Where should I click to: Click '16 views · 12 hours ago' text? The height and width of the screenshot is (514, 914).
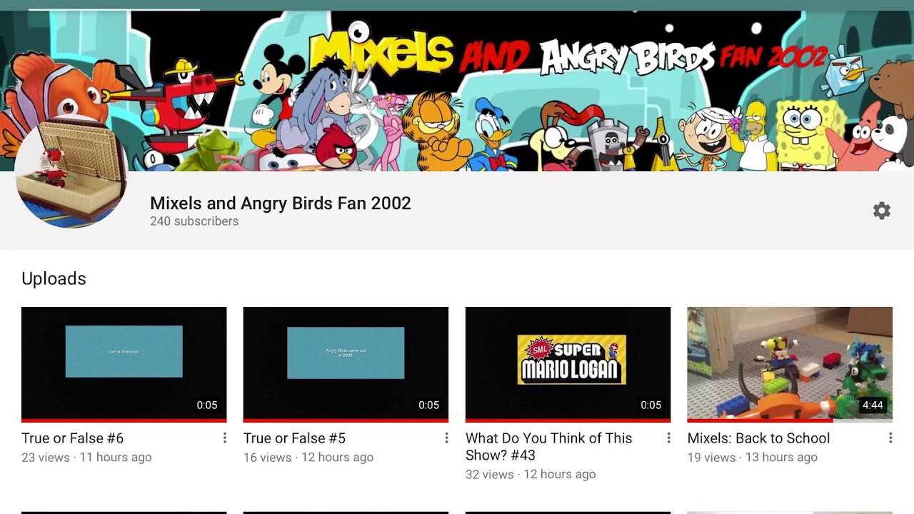point(308,458)
